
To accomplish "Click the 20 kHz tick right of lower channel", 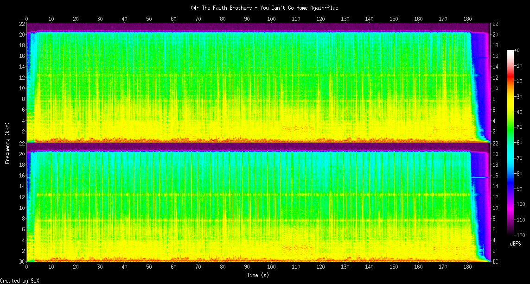I will tap(495, 154).
